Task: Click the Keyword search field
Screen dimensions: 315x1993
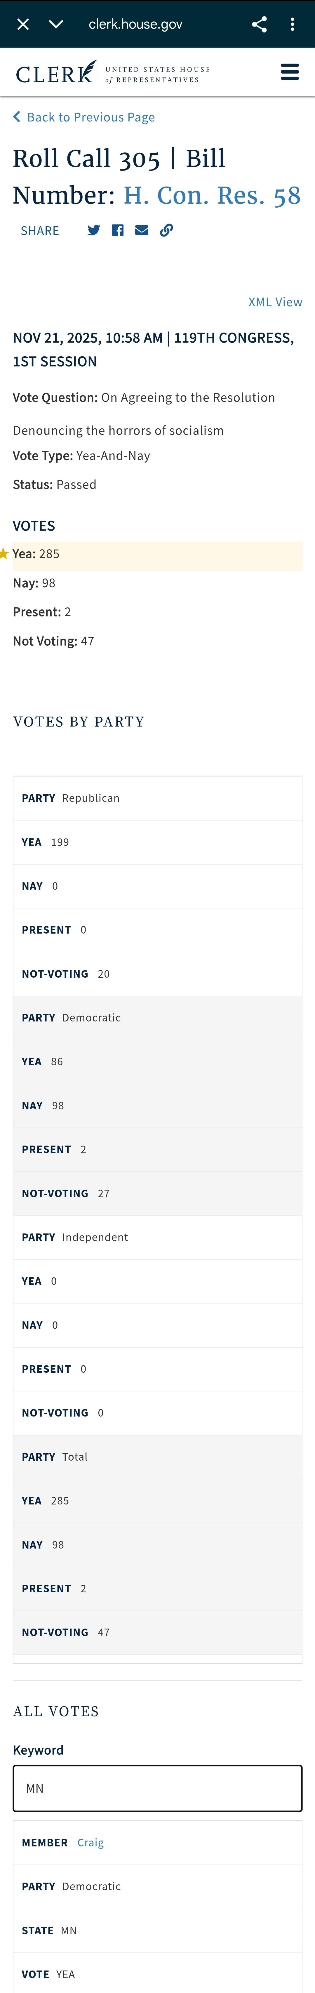Action: [157, 1788]
